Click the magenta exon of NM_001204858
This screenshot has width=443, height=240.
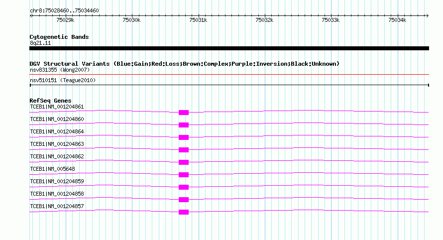click(x=184, y=200)
